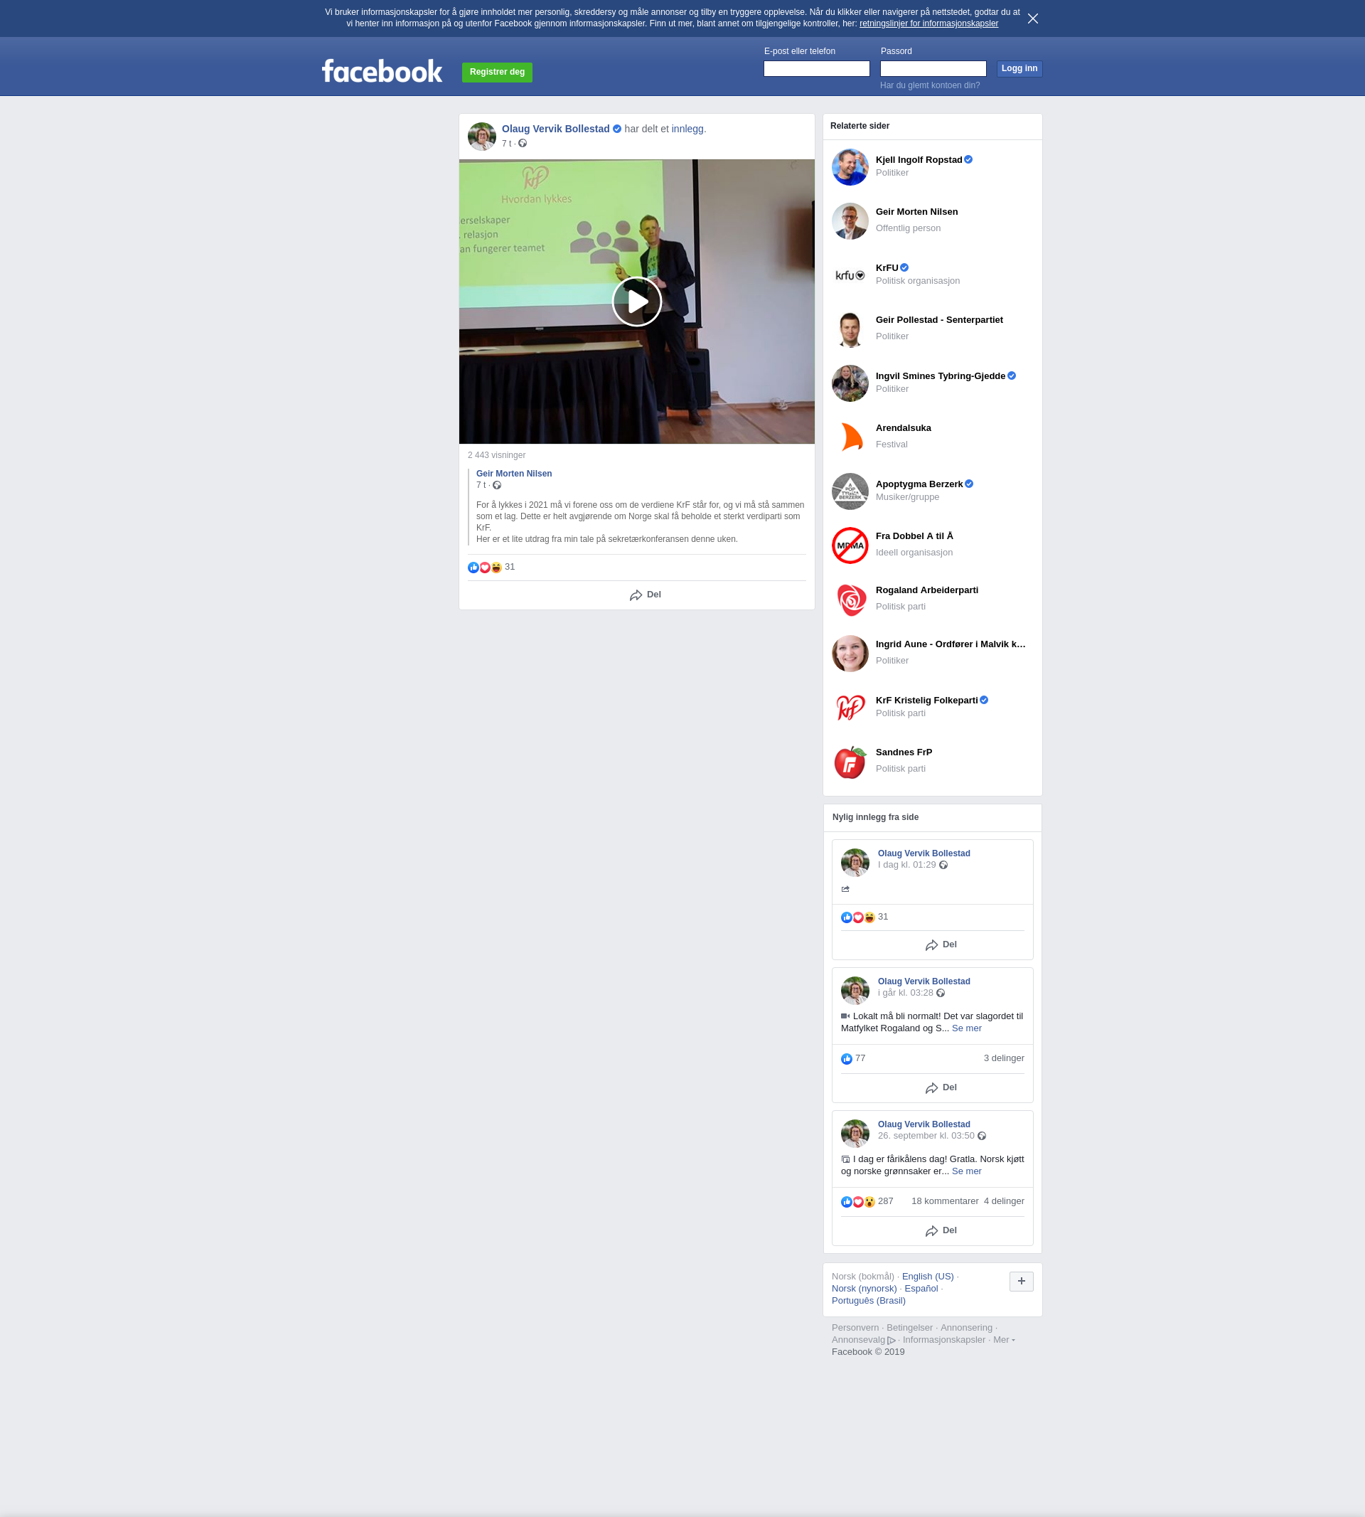Open Arendalsuka orange logo icon
The image size is (1365, 1517).
point(850,437)
